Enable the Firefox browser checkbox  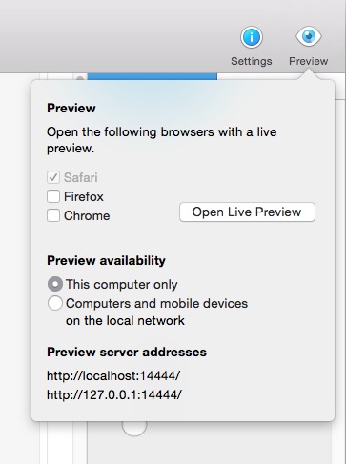(x=53, y=196)
